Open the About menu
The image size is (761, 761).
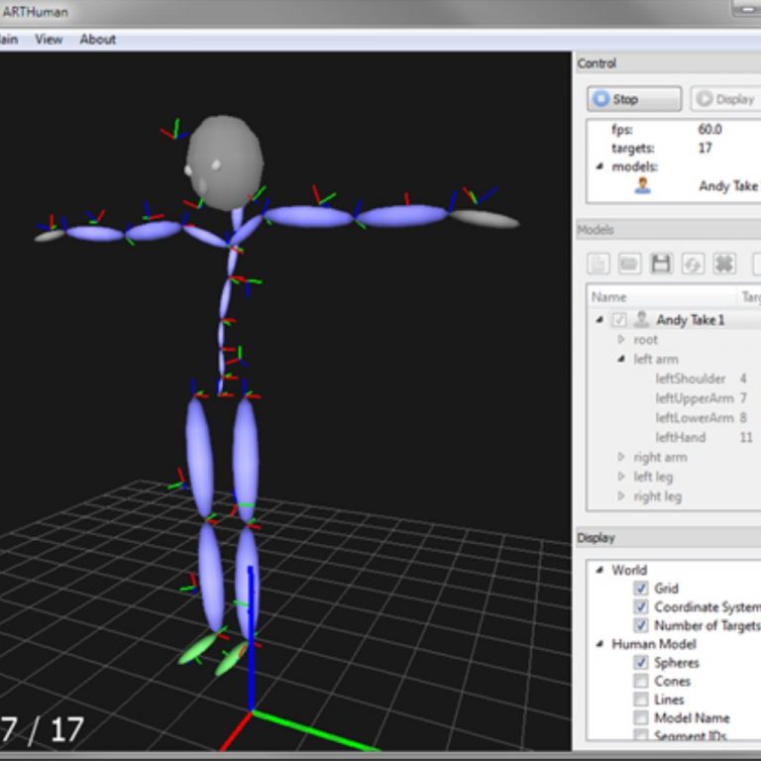click(x=97, y=40)
